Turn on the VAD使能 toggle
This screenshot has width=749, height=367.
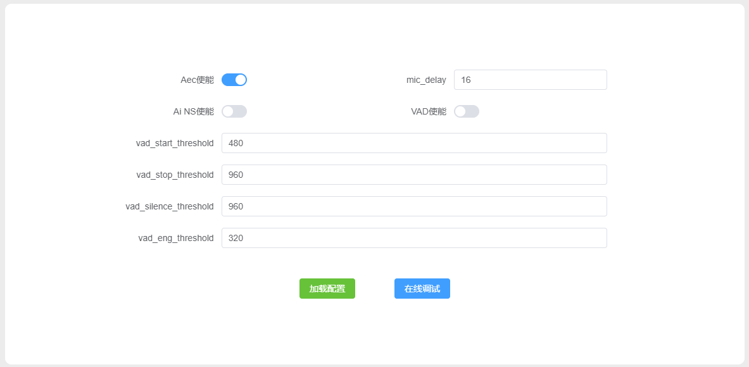[x=466, y=111]
